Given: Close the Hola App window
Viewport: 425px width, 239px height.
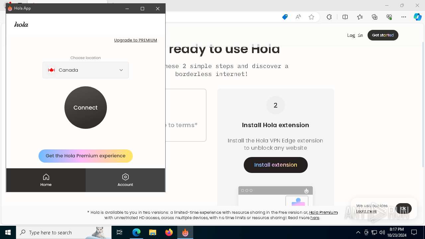Looking at the screenshot, I should [x=158, y=9].
